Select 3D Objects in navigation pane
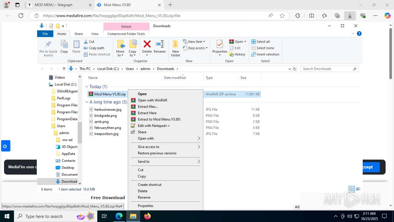 67,147
